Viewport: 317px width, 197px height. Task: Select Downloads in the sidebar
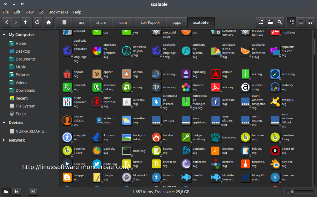[24, 90]
